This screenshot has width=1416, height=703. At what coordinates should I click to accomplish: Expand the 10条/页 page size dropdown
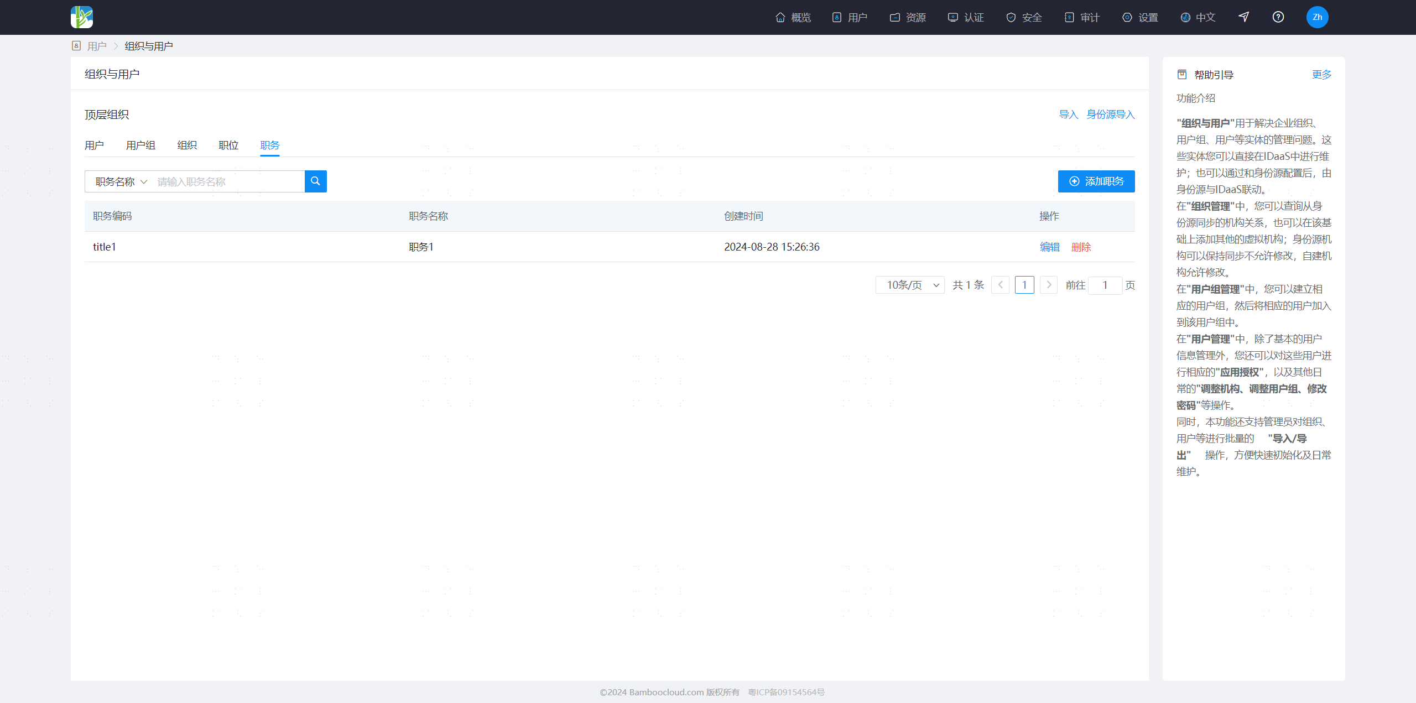(909, 285)
